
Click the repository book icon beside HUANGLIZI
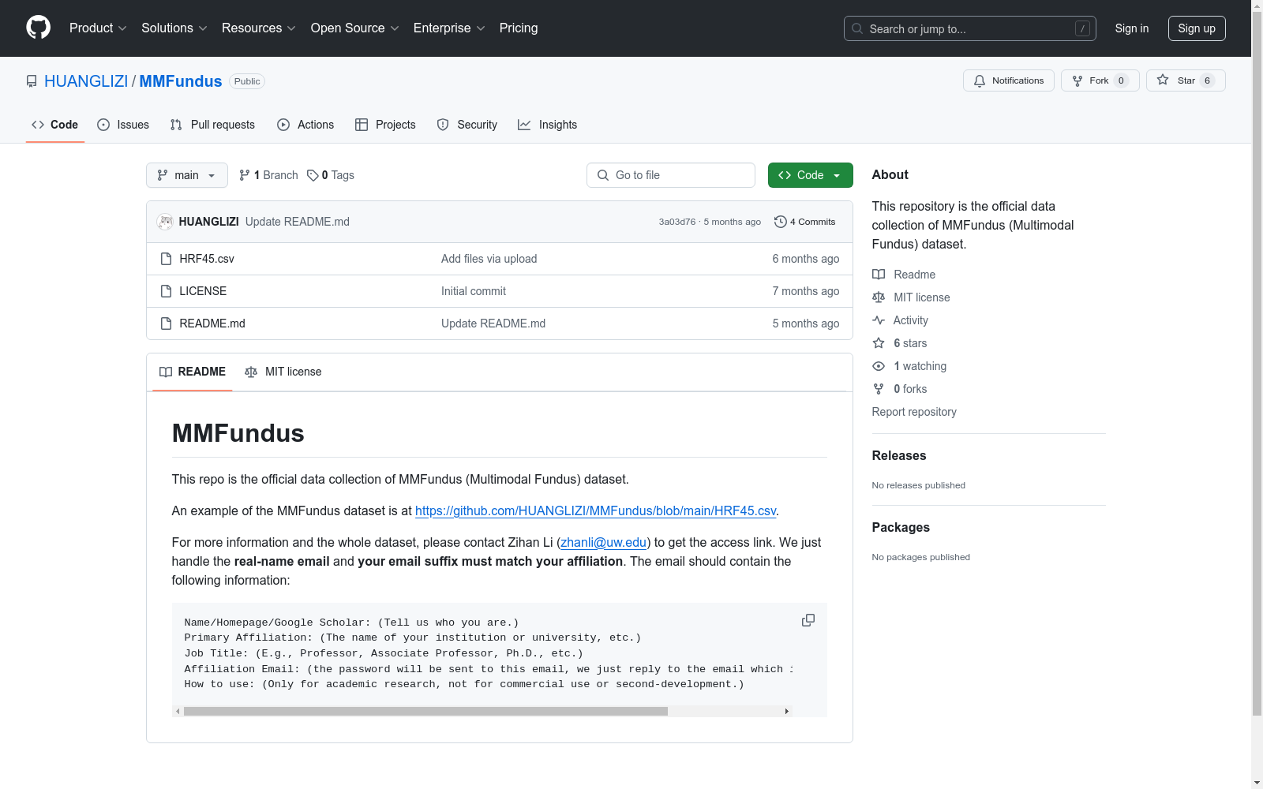[x=32, y=81]
